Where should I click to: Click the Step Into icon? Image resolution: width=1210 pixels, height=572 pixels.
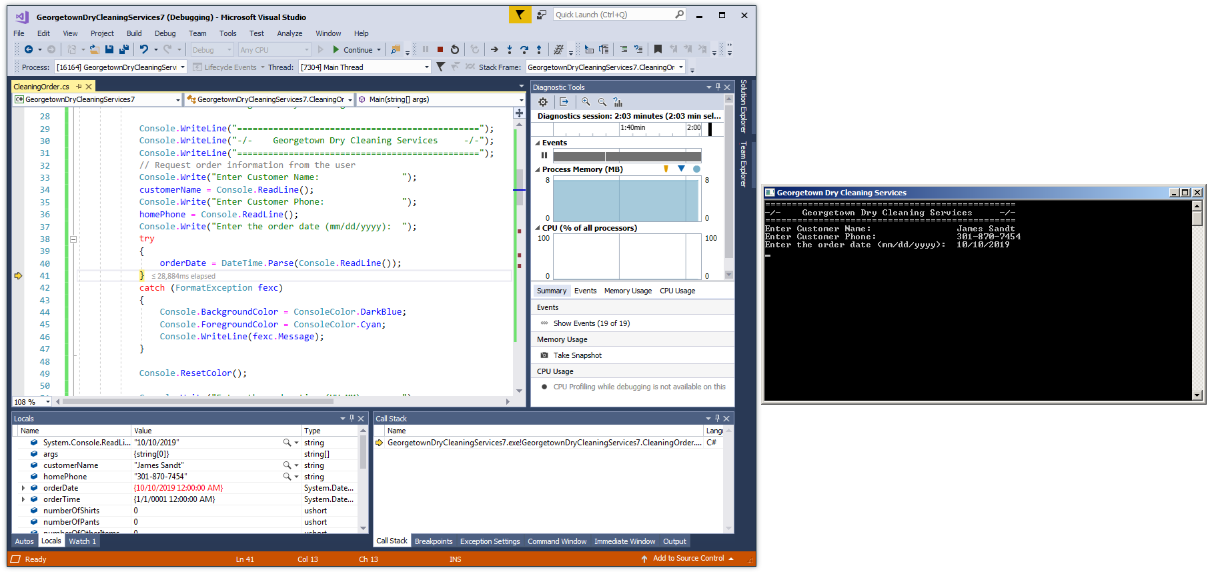coord(510,49)
